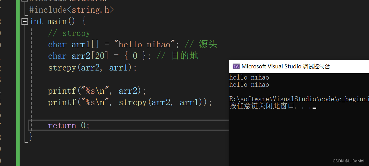Click the E:\software\VisualStudio path in console
369x166 pixels.
click(299, 99)
